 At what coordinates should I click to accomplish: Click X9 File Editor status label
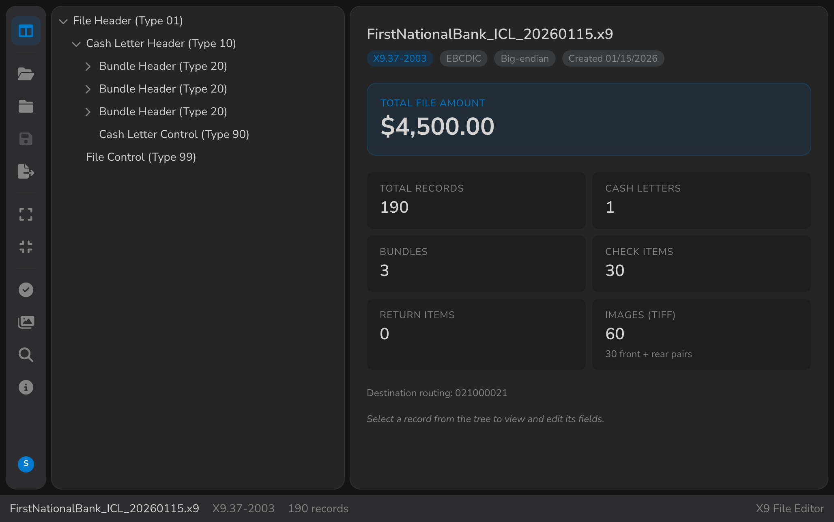(790, 509)
